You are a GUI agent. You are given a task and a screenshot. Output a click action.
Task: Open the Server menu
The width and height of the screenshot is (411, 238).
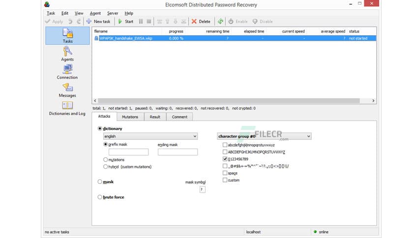[x=113, y=13]
